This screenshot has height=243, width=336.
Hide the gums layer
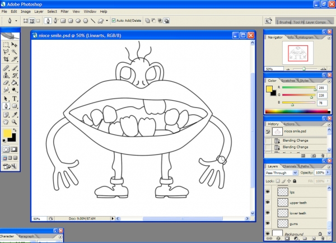point(268,223)
